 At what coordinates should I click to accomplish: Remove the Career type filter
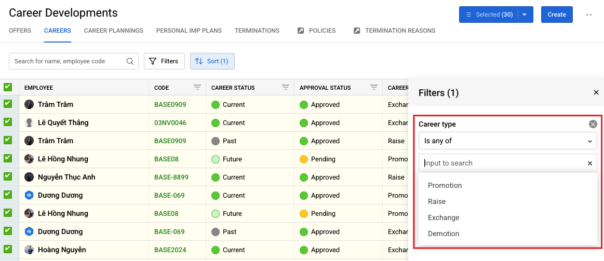pyautogui.click(x=593, y=124)
